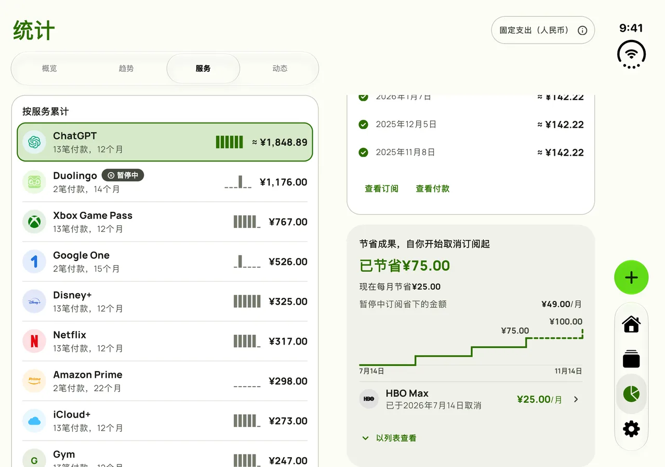Switch to the 动态 tab
The width and height of the screenshot is (665, 467).
point(280,68)
